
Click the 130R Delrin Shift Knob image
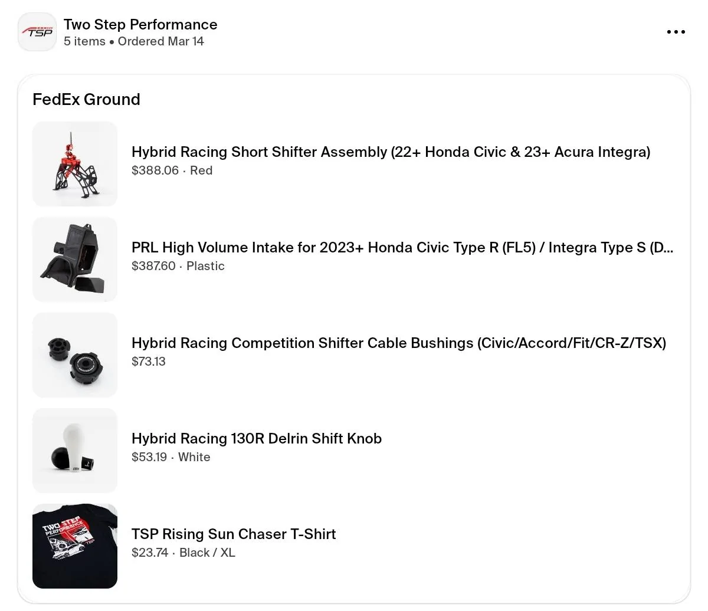point(74,450)
